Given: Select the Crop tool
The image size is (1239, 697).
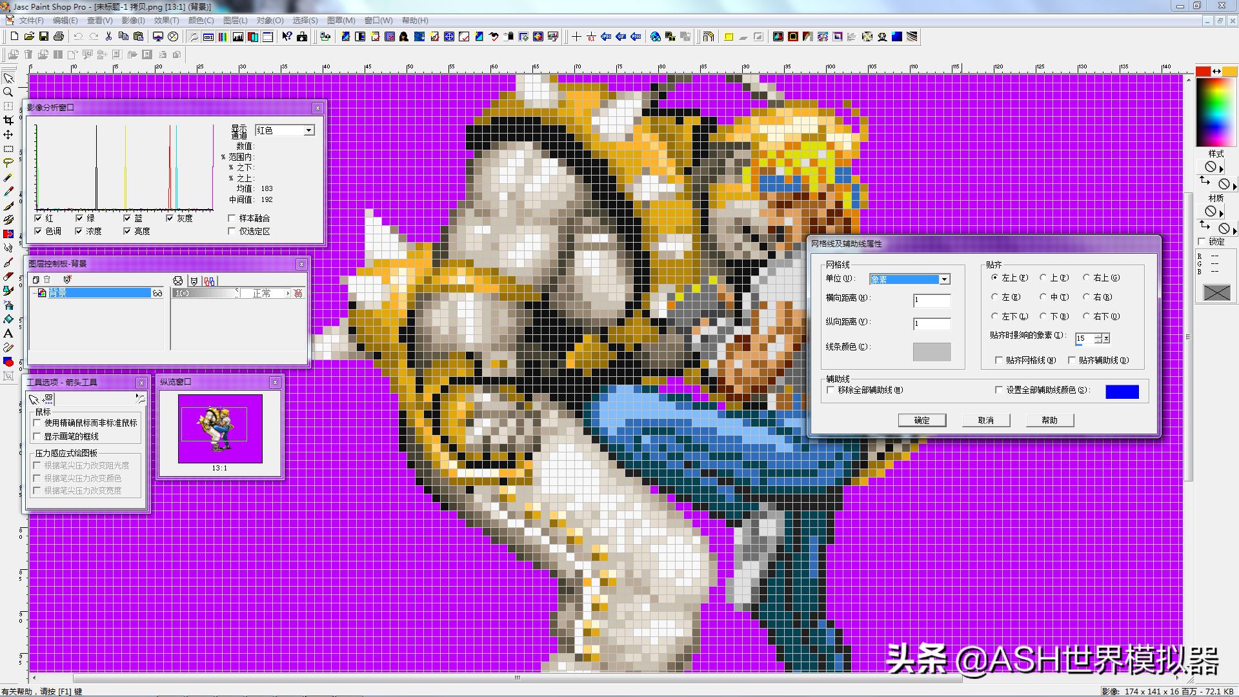Looking at the screenshot, I should coord(8,121).
